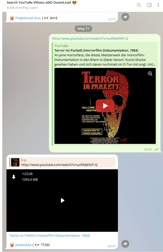Screen dimensions: 163x252
Task: Open the Fredrikstad Kino link
Action: click(x=28, y=18)
